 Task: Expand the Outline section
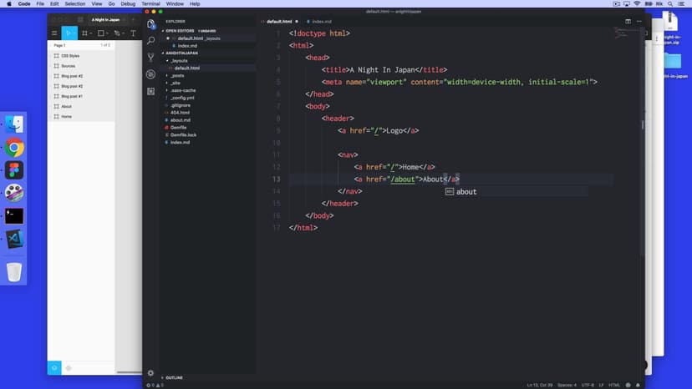pos(174,377)
